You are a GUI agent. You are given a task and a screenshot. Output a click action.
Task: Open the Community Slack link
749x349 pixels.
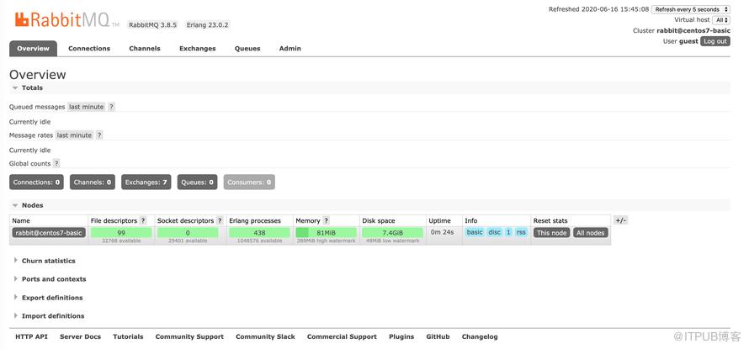266,336
